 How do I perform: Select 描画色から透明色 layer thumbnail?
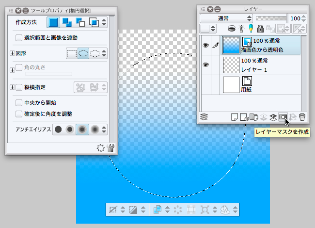pos(231,45)
